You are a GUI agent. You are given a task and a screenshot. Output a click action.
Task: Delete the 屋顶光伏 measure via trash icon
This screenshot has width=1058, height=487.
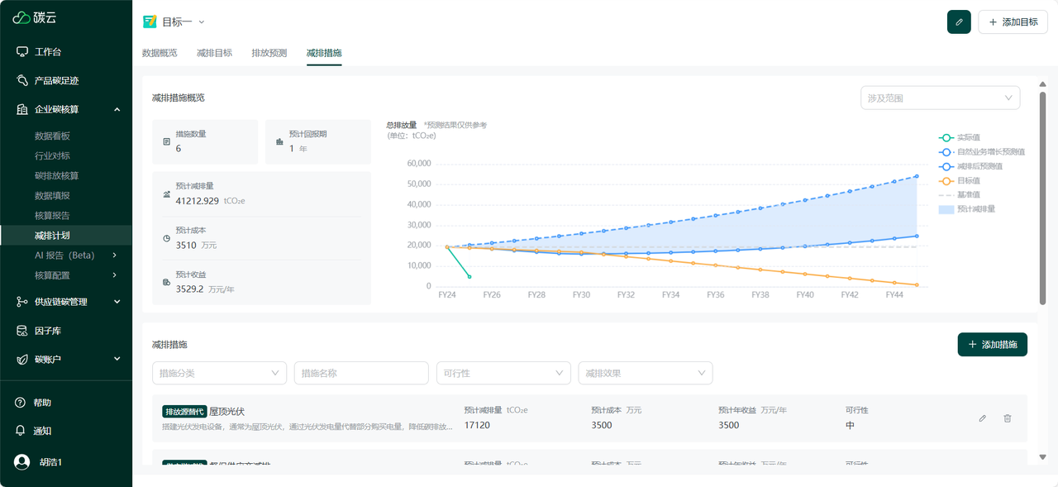[1007, 418]
